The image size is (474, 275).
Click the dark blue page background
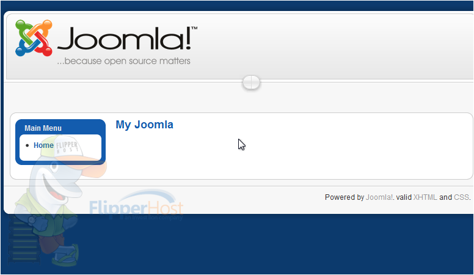pos(272,245)
